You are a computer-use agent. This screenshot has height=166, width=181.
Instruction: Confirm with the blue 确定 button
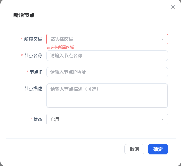coord(158,149)
